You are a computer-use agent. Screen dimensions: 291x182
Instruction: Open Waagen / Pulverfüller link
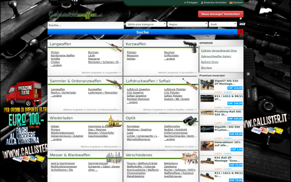coord(101,133)
